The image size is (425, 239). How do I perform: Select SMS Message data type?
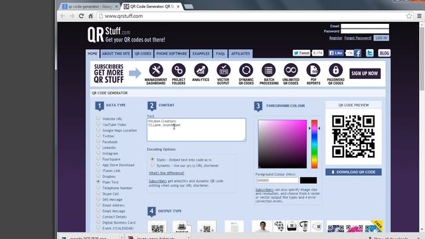[x=98, y=199]
